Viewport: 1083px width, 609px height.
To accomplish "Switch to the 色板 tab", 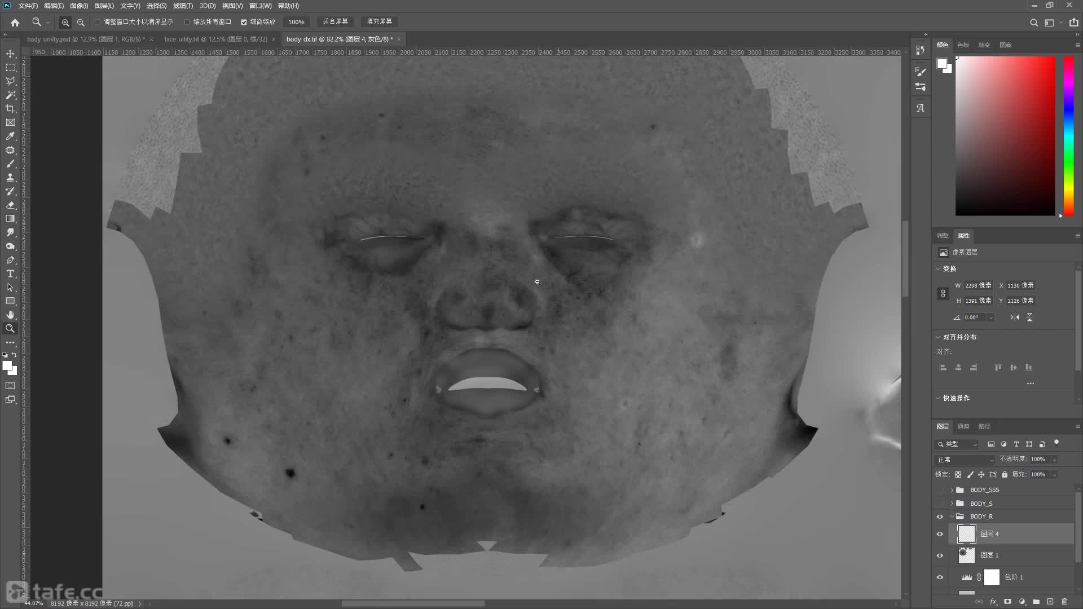I will point(963,45).
